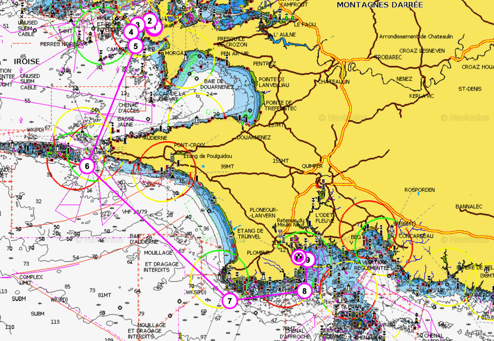Select the ROSPORDEN place label

[419, 190]
